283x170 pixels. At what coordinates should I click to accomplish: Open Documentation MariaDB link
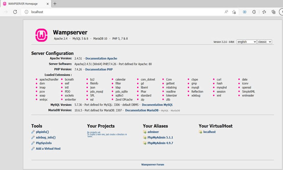142,110
